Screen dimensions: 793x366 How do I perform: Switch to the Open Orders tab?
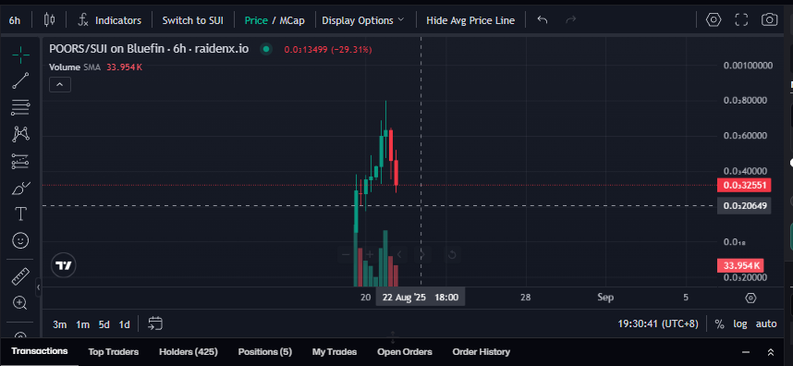coord(405,352)
